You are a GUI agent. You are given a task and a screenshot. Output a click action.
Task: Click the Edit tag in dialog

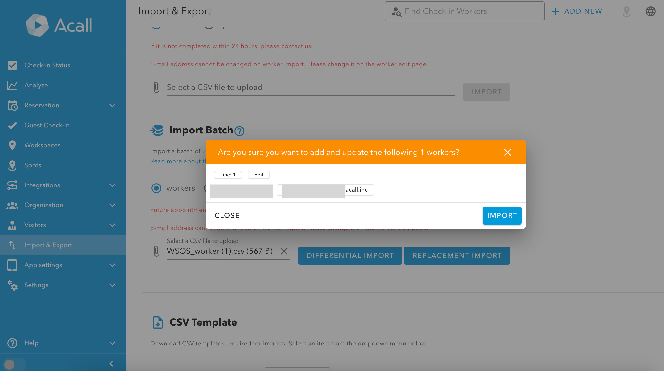[x=259, y=175]
